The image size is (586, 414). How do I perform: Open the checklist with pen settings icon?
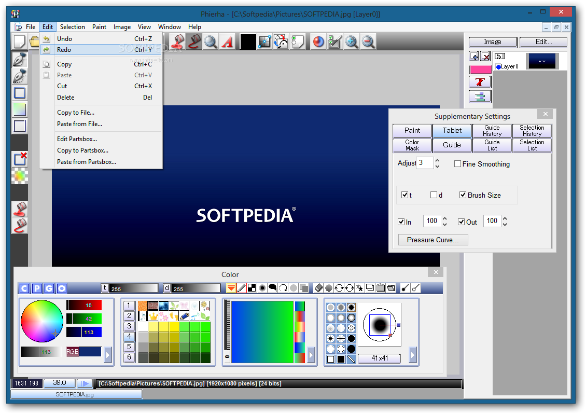[x=334, y=42]
